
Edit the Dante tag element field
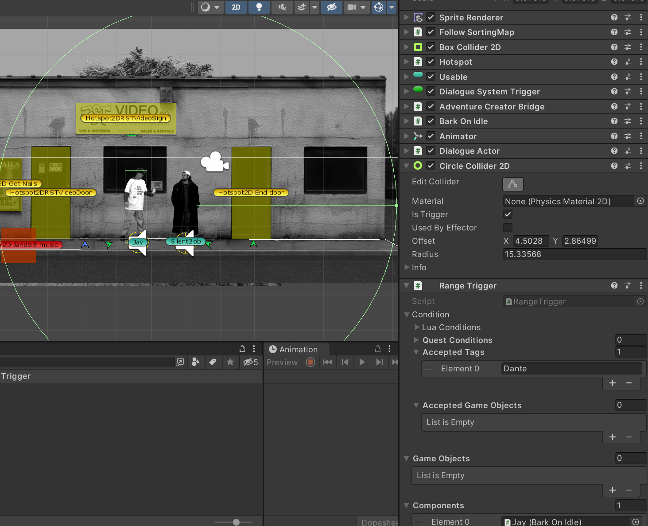click(571, 369)
